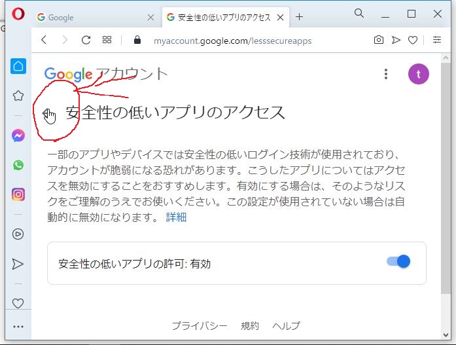
Task: Close the Google tab
Action: (x=150, y=18)
